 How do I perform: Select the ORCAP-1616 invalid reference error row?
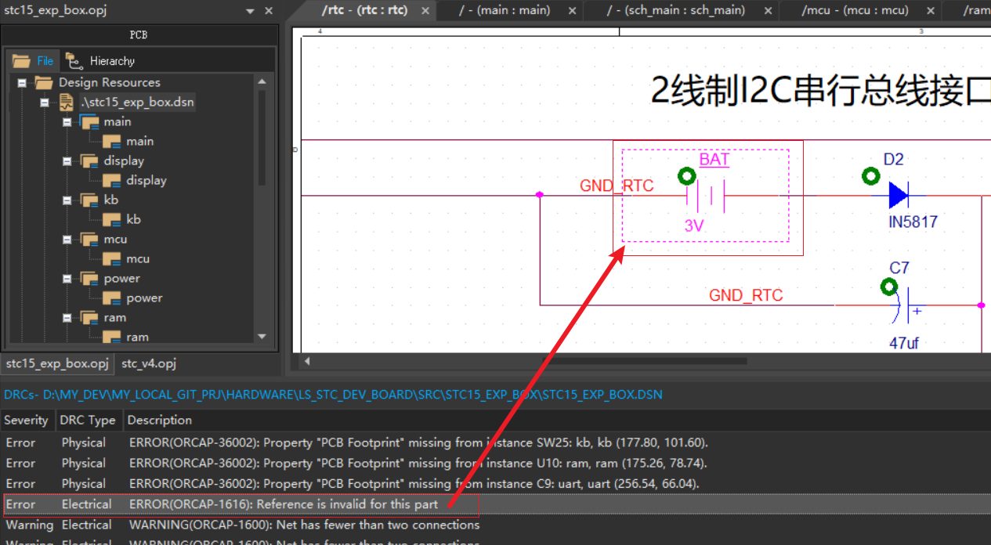(x=495, y=504)
